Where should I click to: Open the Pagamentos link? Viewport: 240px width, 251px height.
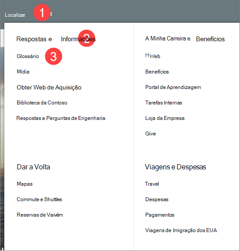point(160,215)
